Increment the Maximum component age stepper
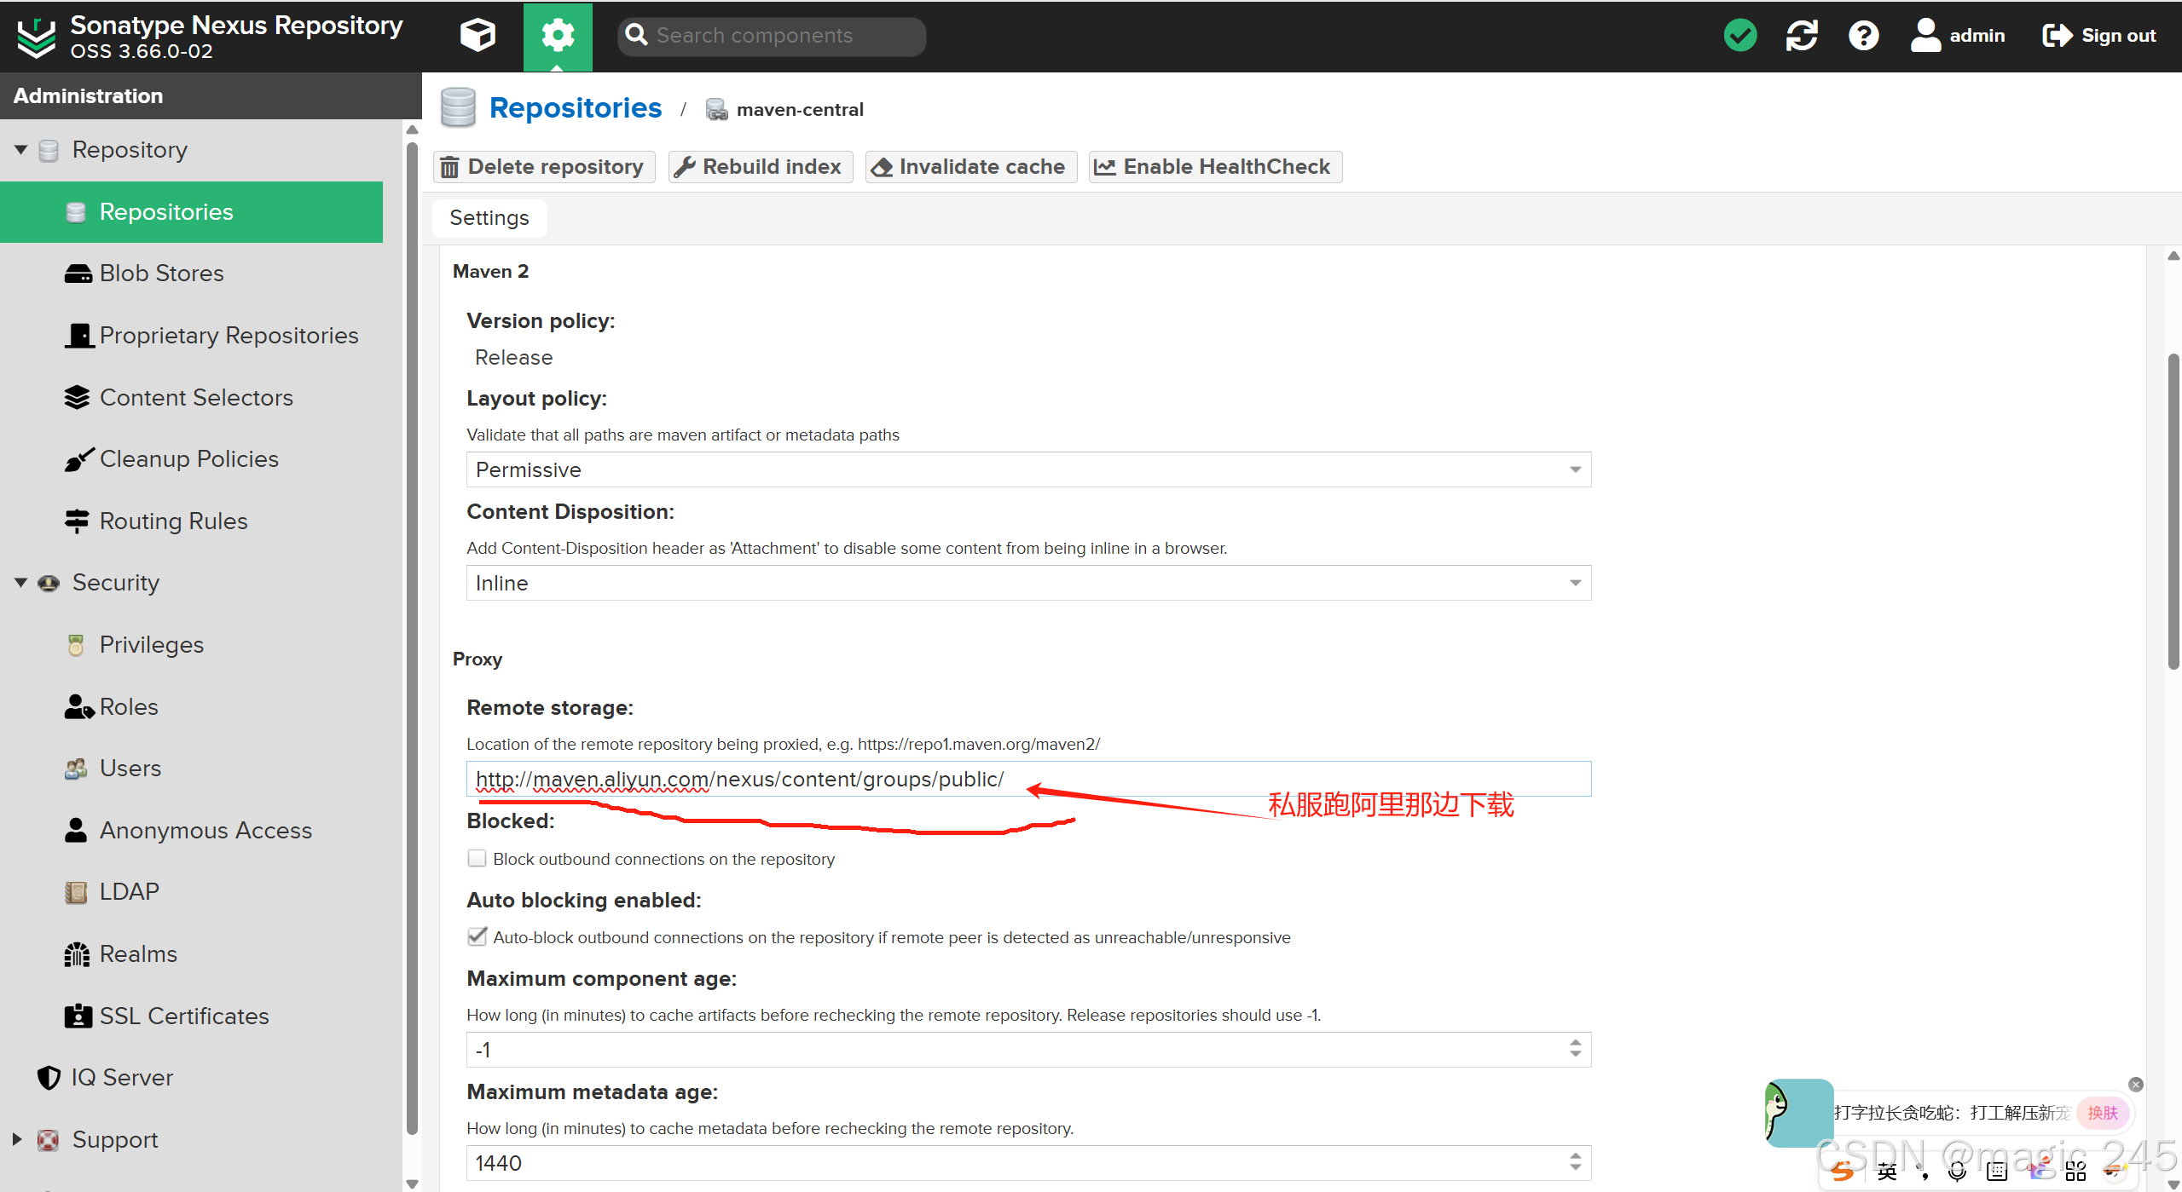The width and height of the screenshot is (2182, 1192). tap(1575, 1043)
